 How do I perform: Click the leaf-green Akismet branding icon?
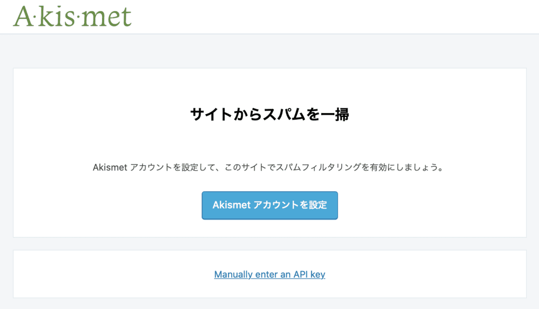pos(72,16)
